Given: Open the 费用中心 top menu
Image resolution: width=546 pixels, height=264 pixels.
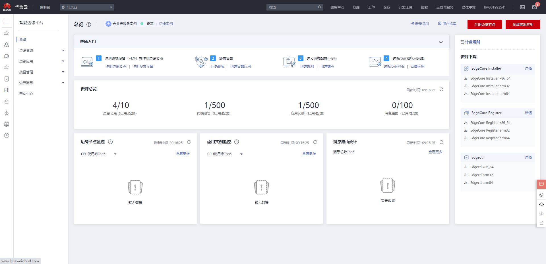Looking at the screenshot, I should click(337, 7).
